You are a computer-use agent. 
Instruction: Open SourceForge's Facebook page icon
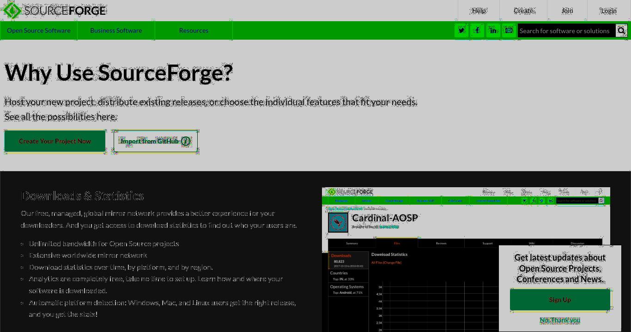pos(477,30)
